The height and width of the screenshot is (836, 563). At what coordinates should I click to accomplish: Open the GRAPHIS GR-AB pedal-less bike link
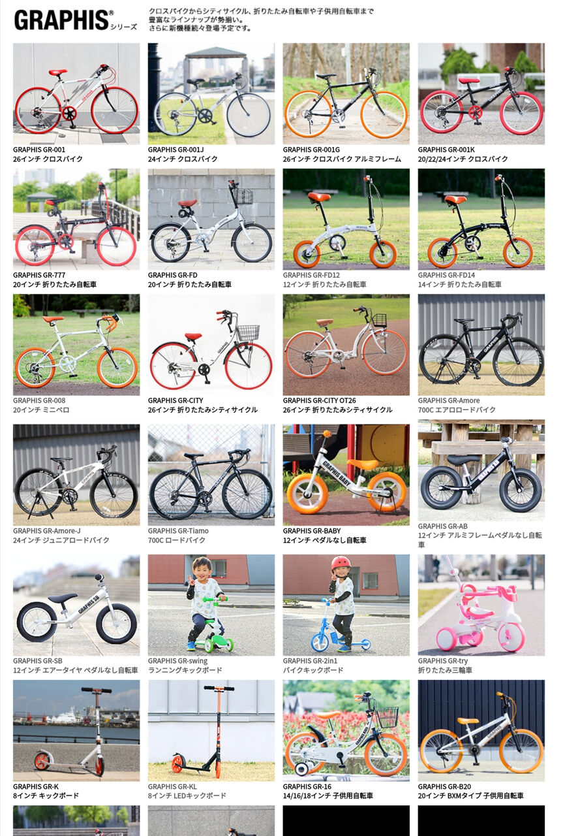point(481,536)
